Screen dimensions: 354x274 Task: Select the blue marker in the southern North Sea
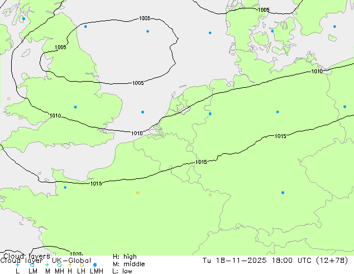coord(143,112)
